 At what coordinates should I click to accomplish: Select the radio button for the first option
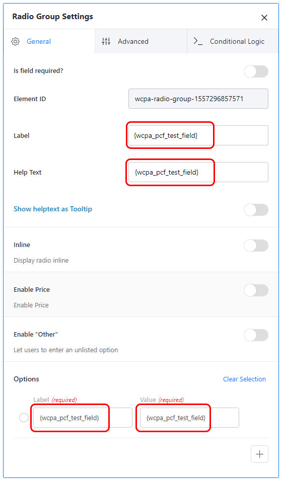point(24,418)
